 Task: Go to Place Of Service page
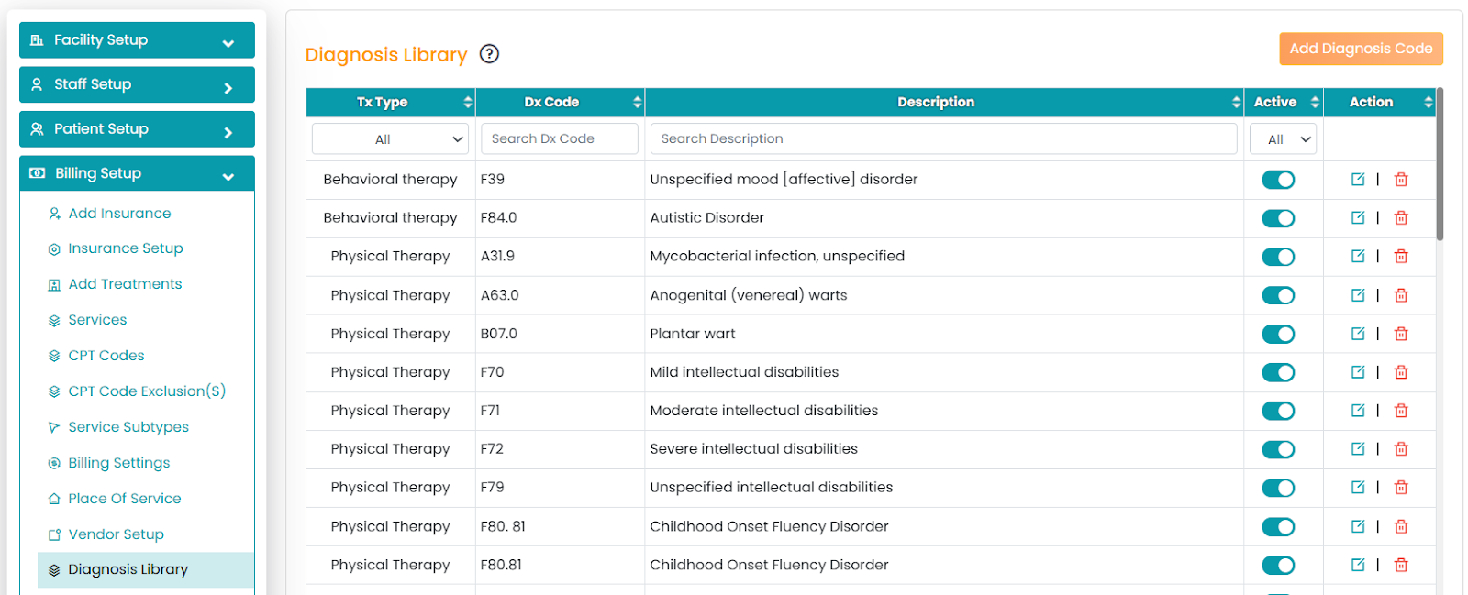point(124,499)
